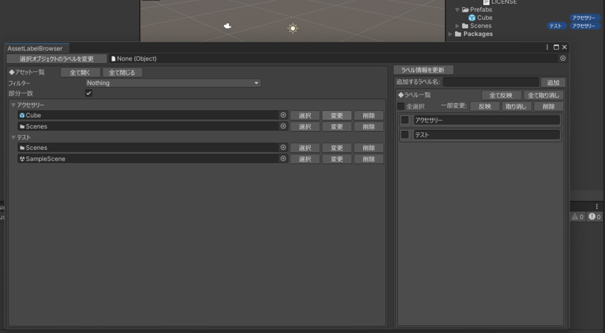Toggle console error count filter

(594, 217)
